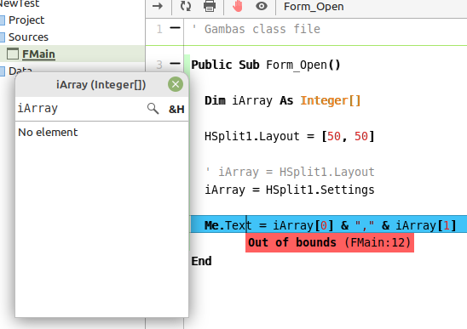Click the iArray expression input field

pos(80,109)
